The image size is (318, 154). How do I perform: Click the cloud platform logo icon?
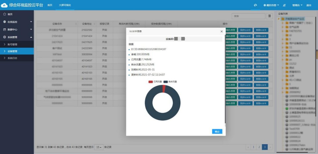4,5
